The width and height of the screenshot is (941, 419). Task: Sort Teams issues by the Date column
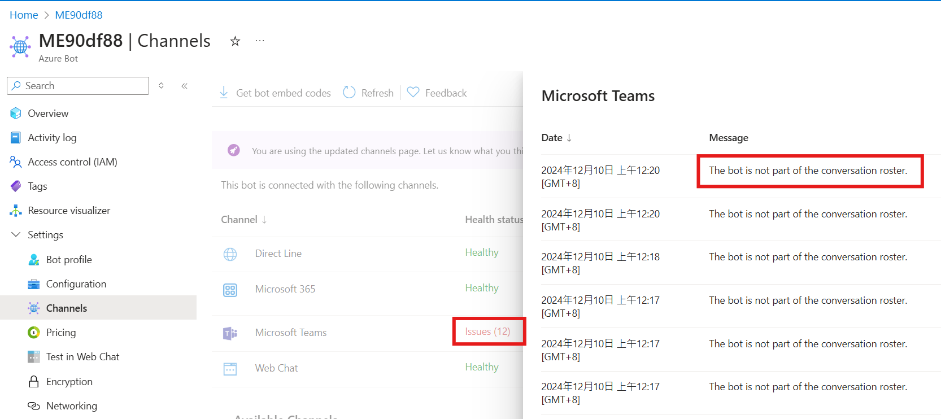pos(556,138)
